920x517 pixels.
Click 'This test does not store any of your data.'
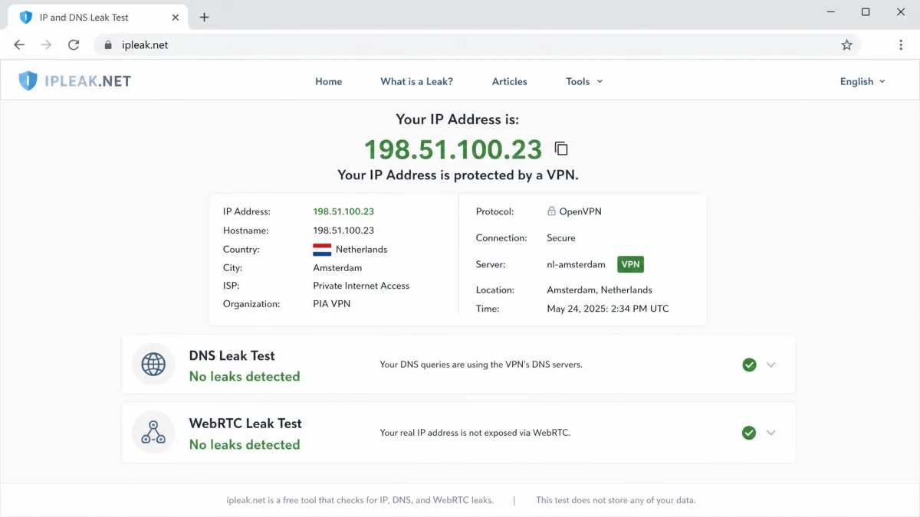(616, 500)
